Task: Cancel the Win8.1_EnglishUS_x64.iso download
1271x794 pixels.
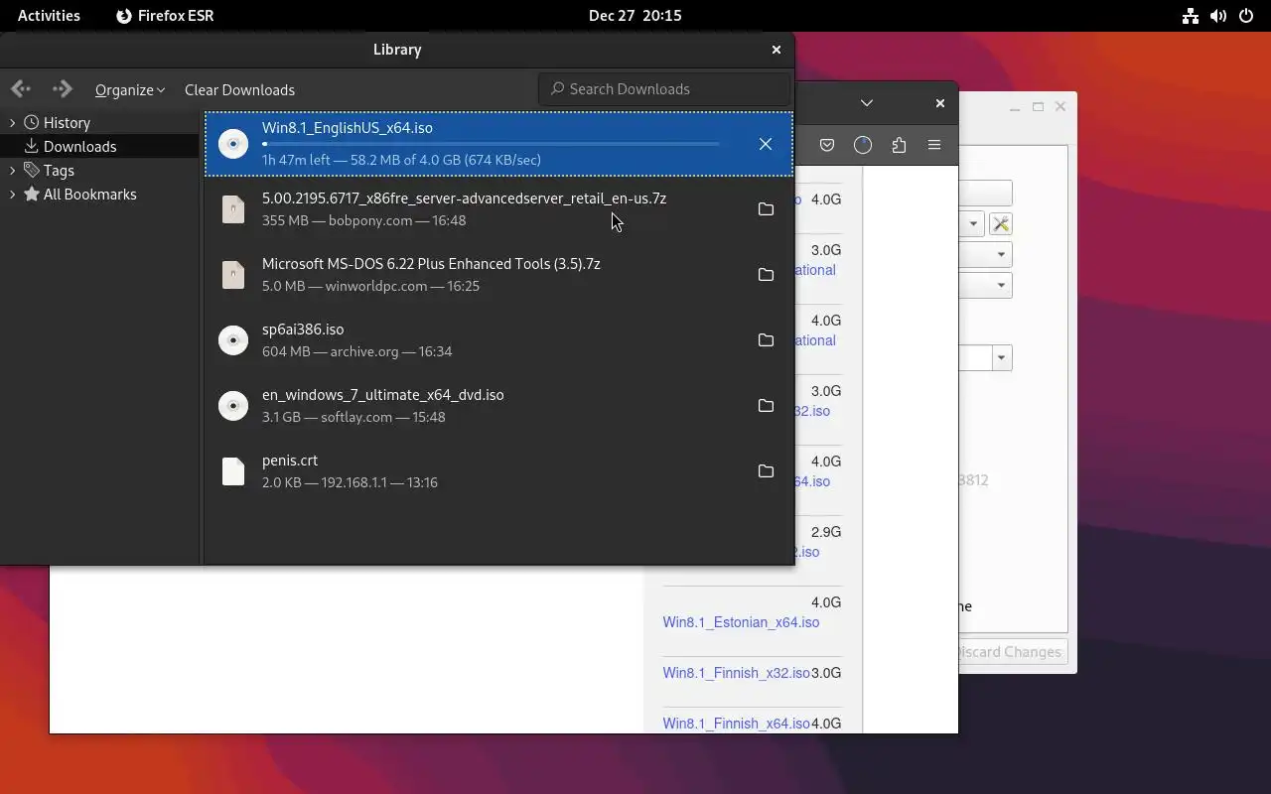Action: click(766, 144)
